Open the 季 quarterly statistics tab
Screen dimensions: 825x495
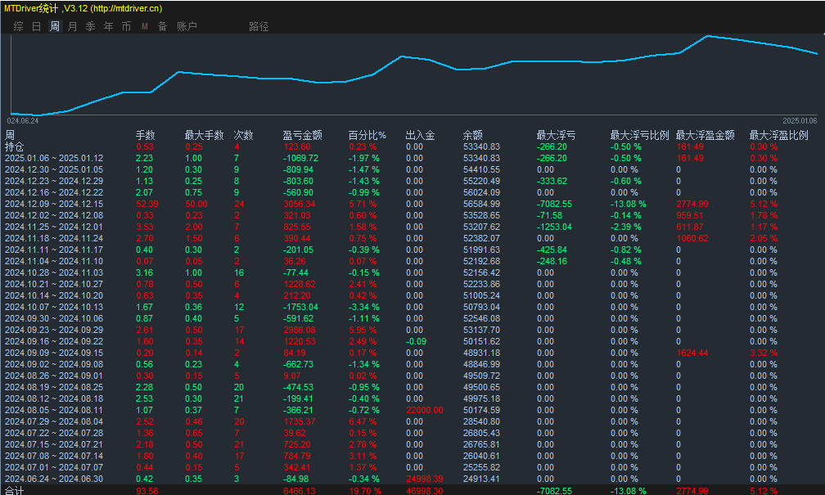coord(90,26)
